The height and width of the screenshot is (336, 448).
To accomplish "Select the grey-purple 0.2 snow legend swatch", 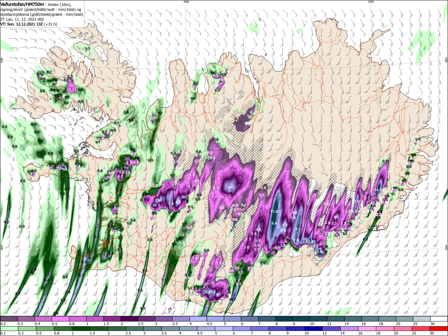I will 9,319.
